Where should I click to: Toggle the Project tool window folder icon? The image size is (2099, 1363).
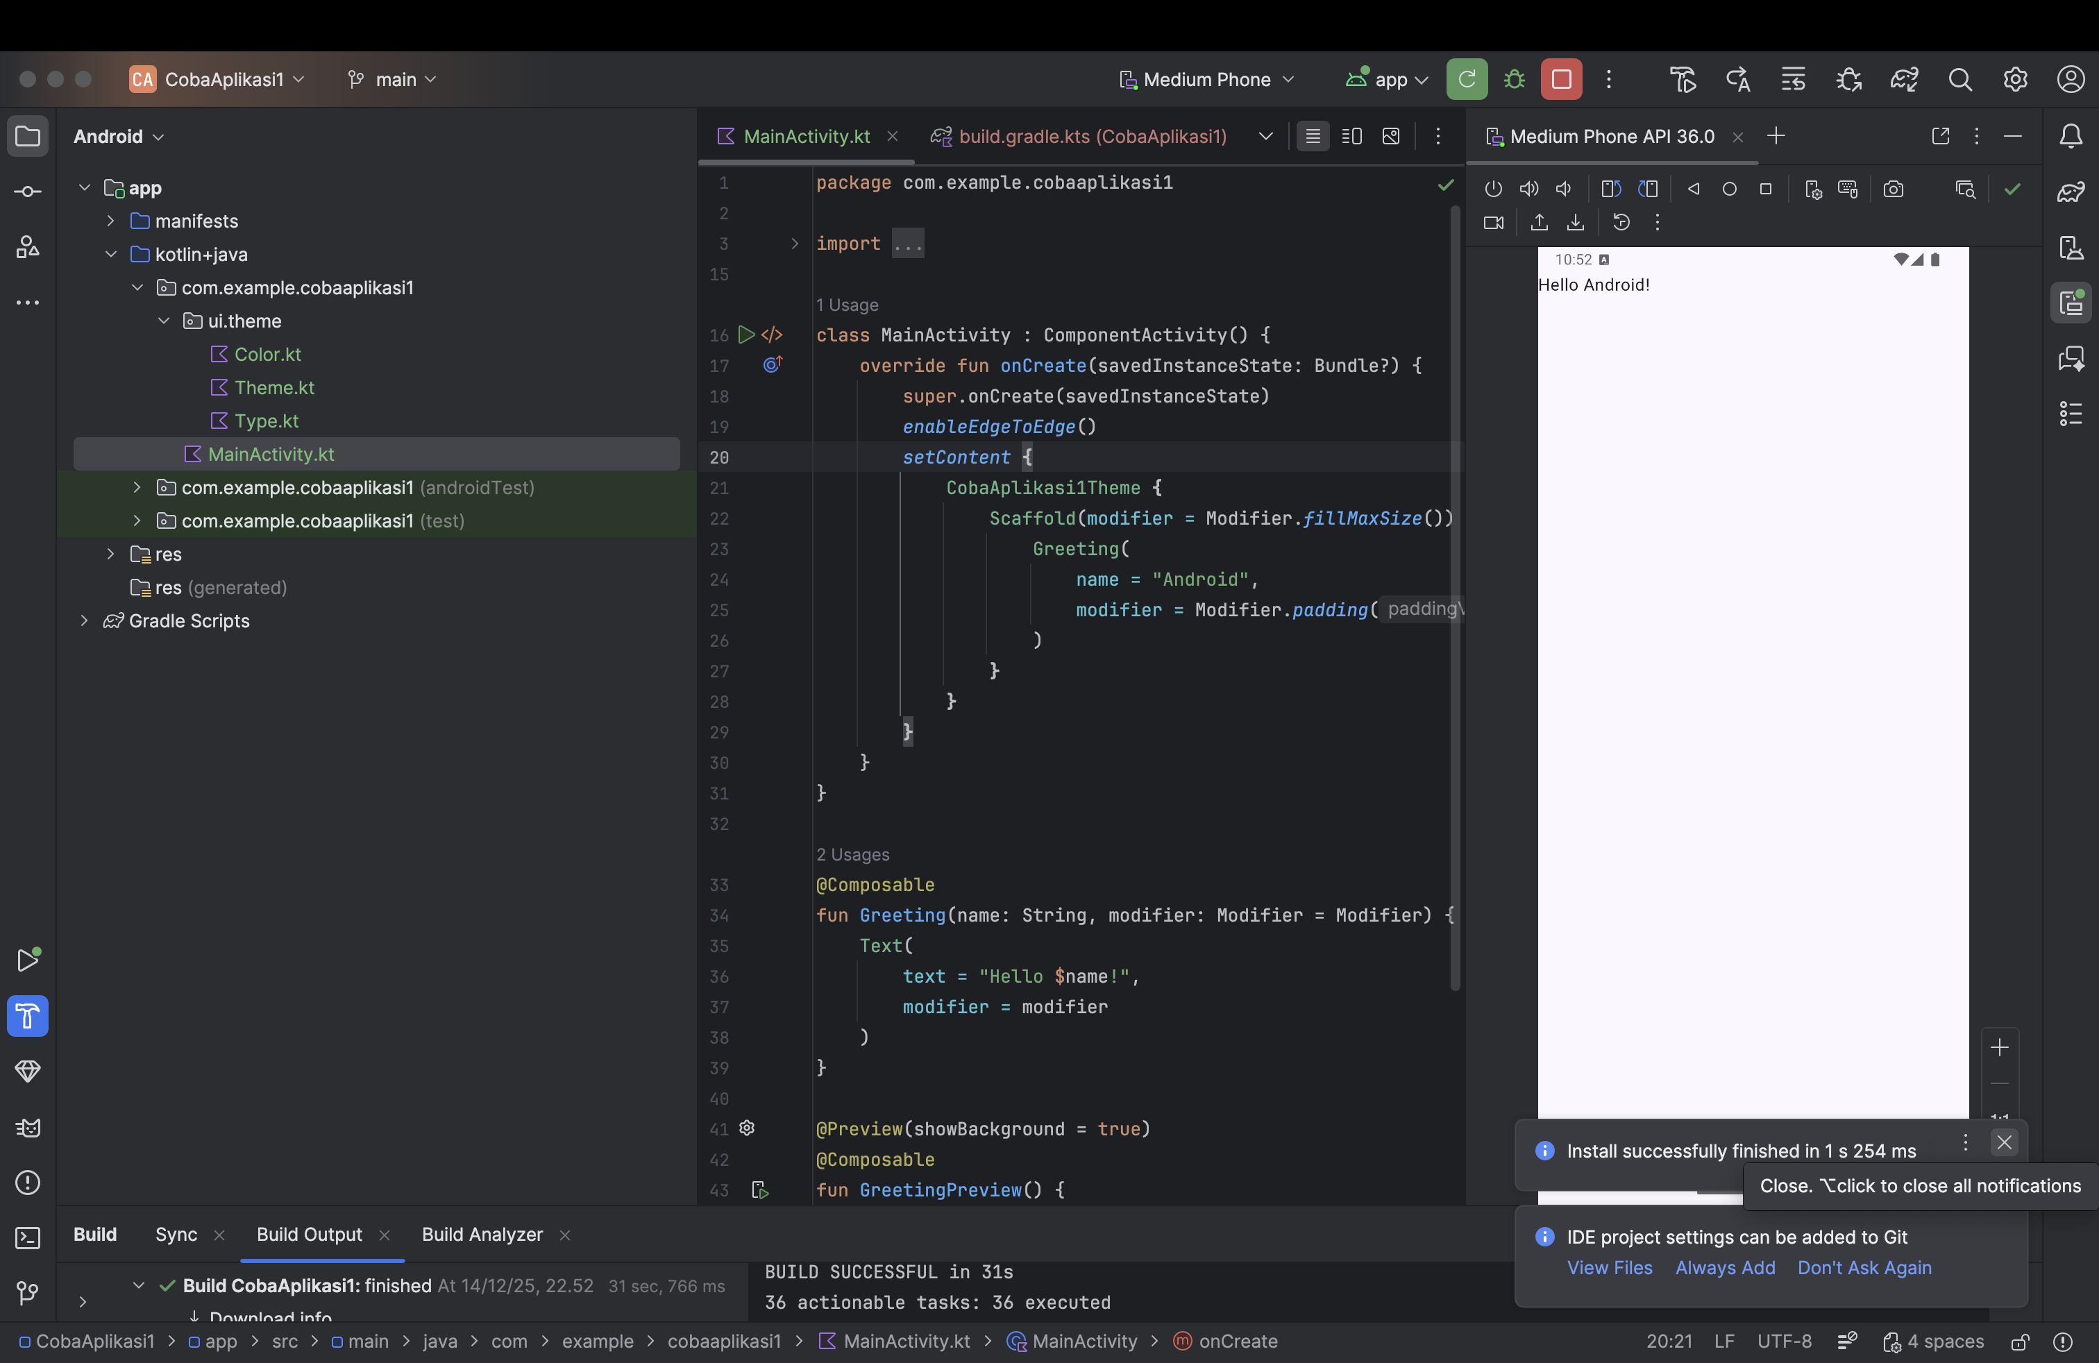pos(27,136)
